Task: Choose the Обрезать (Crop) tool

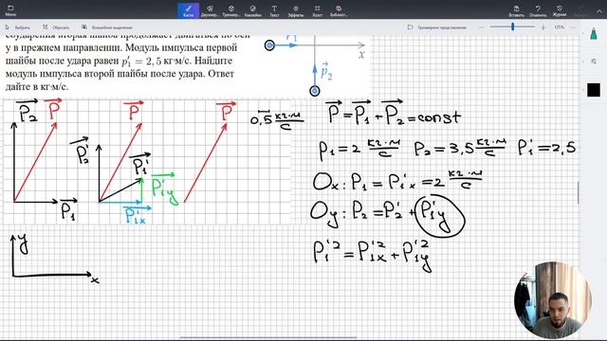Action: click(56, 27)
